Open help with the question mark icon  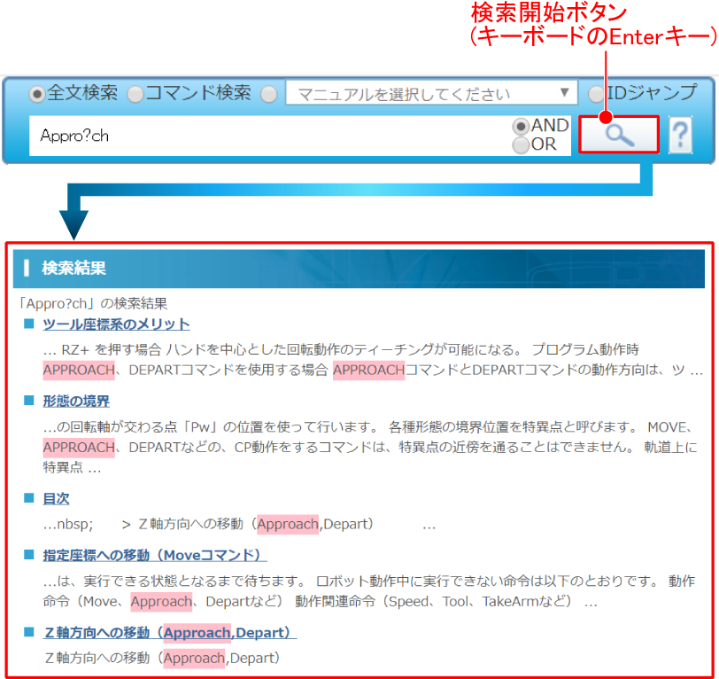[680, 136]
